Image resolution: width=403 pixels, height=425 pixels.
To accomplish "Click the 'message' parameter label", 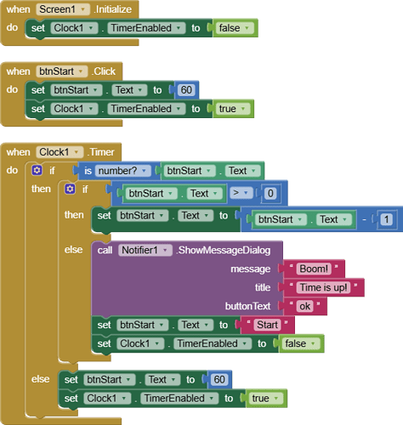I will tap(251, 269).
